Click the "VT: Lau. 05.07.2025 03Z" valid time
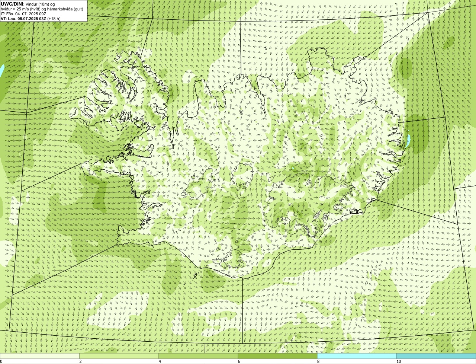The width and height of the screenshot is (476, 364). pyautogui.click(x=23, y=18)
